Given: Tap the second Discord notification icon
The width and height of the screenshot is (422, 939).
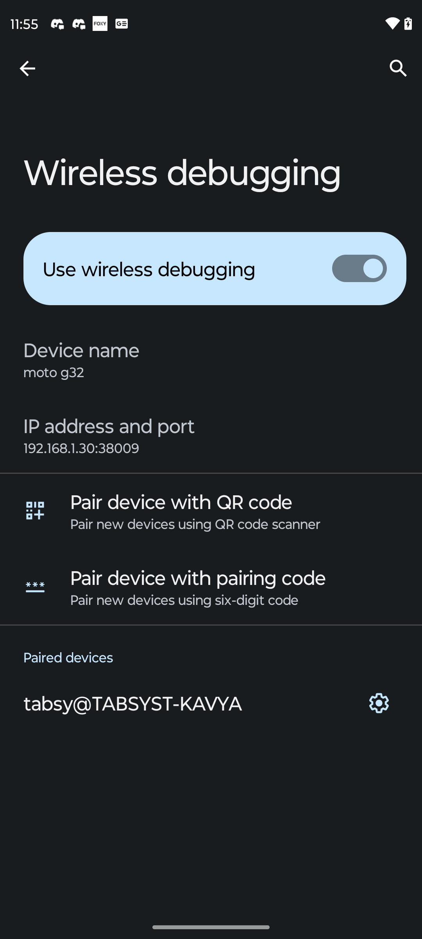Looking at the screenshot, I should pos(79,24).
